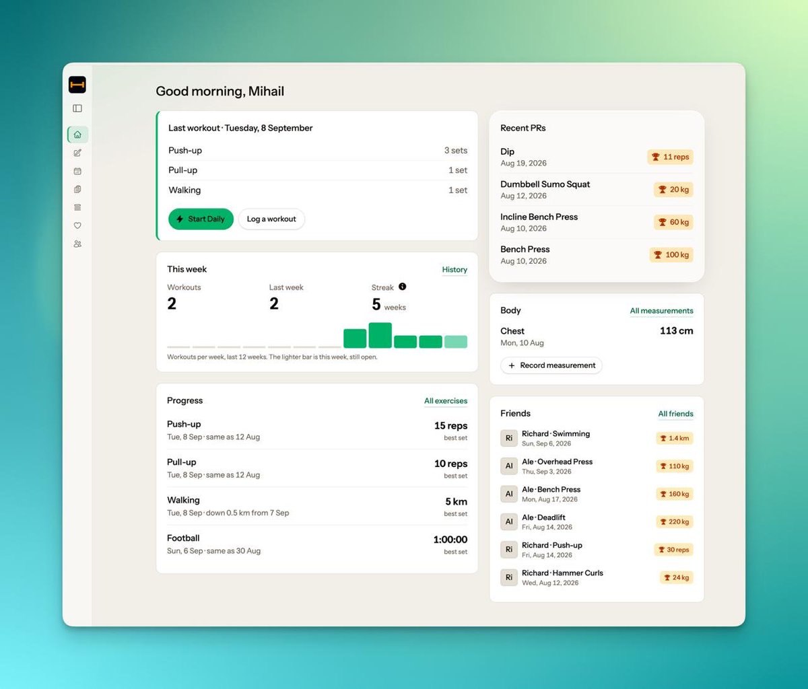808x689 pixels.
Task: Open the Home sidebar icon
Action: click(x=77, y=135)
